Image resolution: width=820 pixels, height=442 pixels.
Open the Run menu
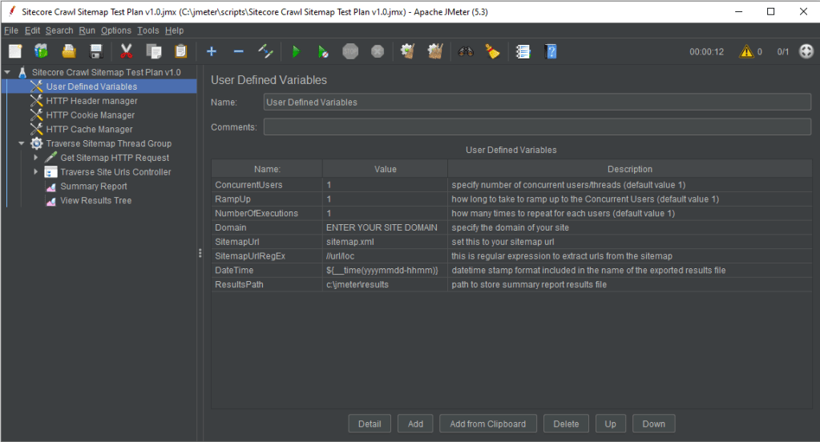(x=87, y=30)
